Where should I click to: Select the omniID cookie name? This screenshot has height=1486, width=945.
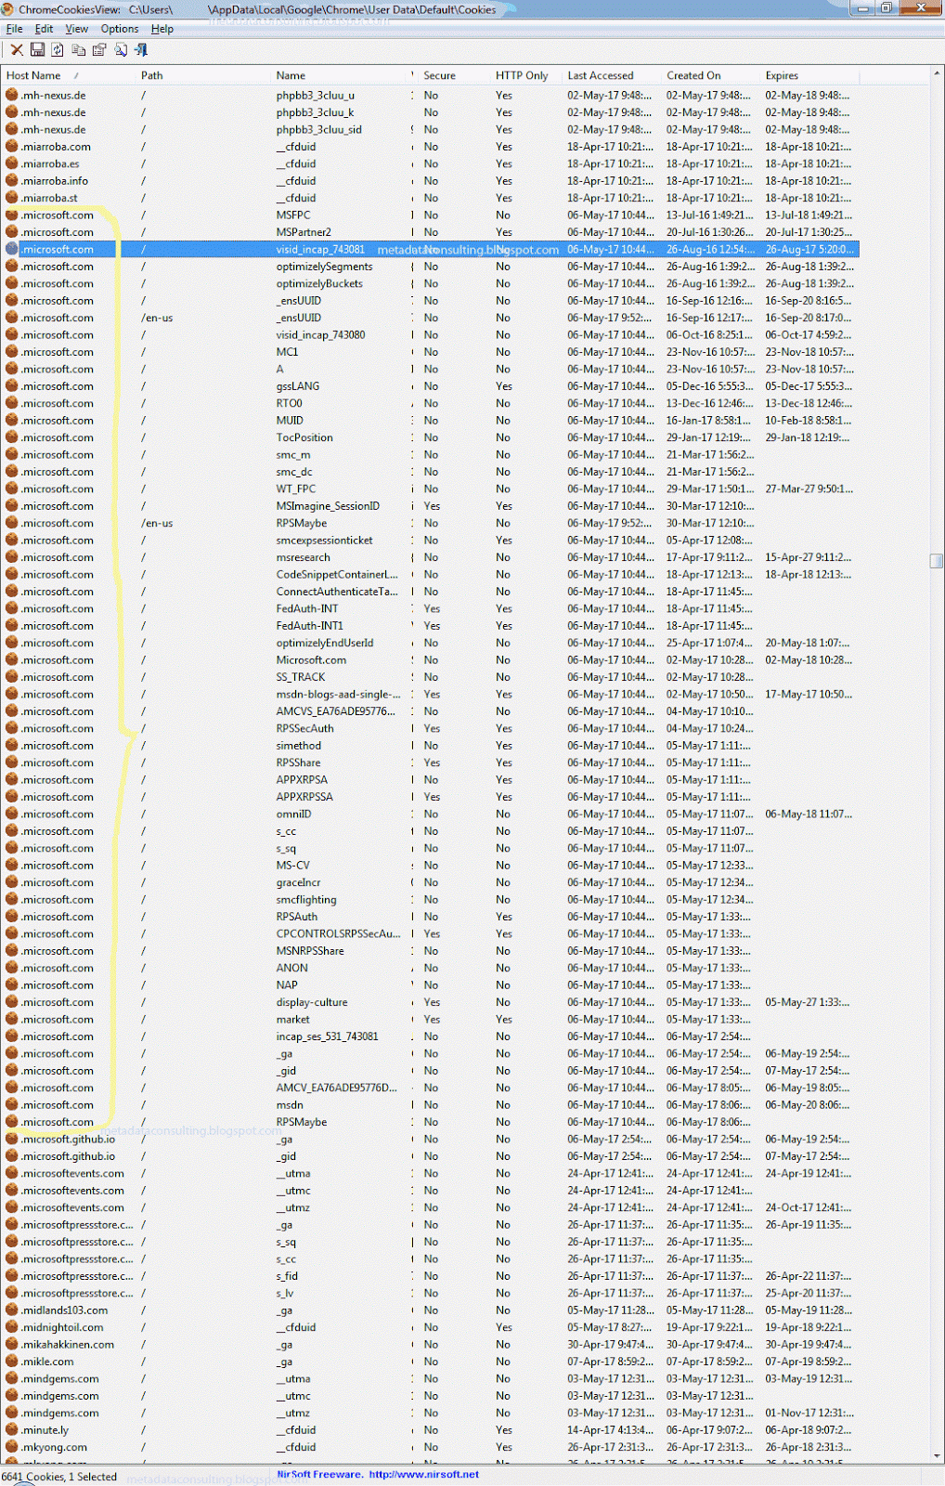click(x=293, y=814)
